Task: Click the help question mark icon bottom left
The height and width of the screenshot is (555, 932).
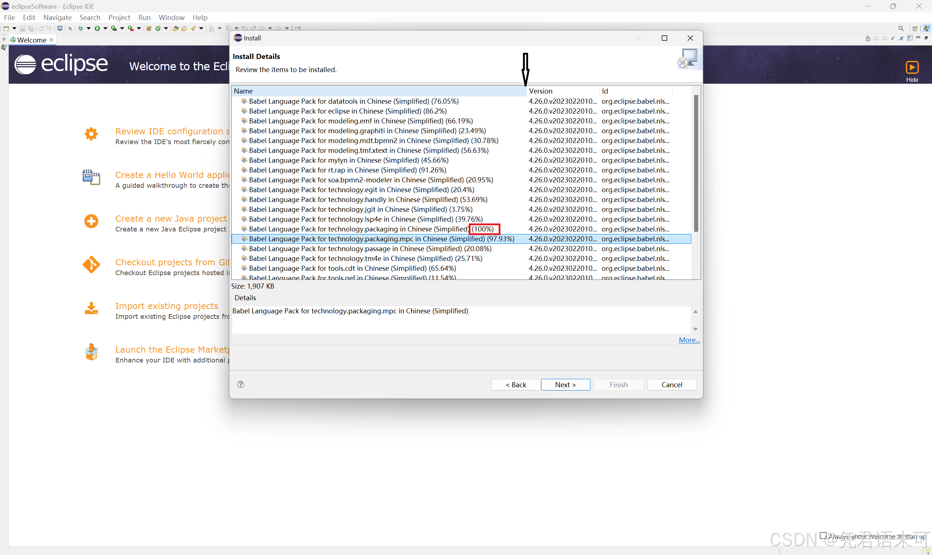Action: pyautogui.click(x=241, y=383)
